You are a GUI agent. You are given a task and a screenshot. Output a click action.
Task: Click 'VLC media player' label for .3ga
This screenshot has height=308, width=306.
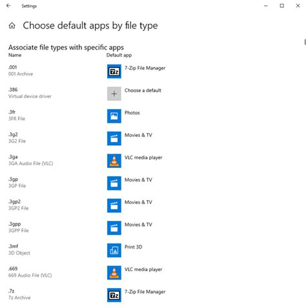143,158
